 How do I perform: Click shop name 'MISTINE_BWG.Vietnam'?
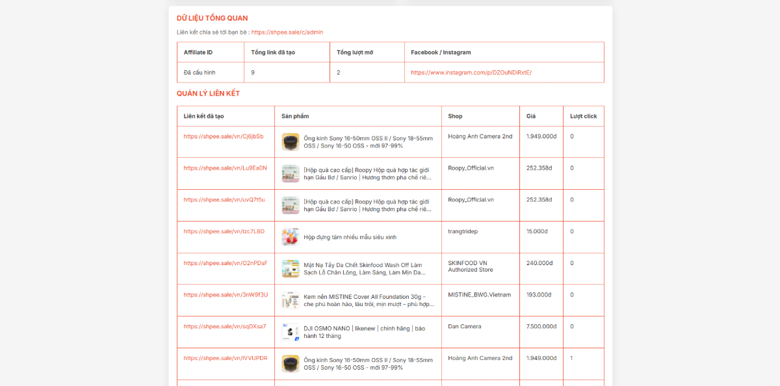(479, 295)
